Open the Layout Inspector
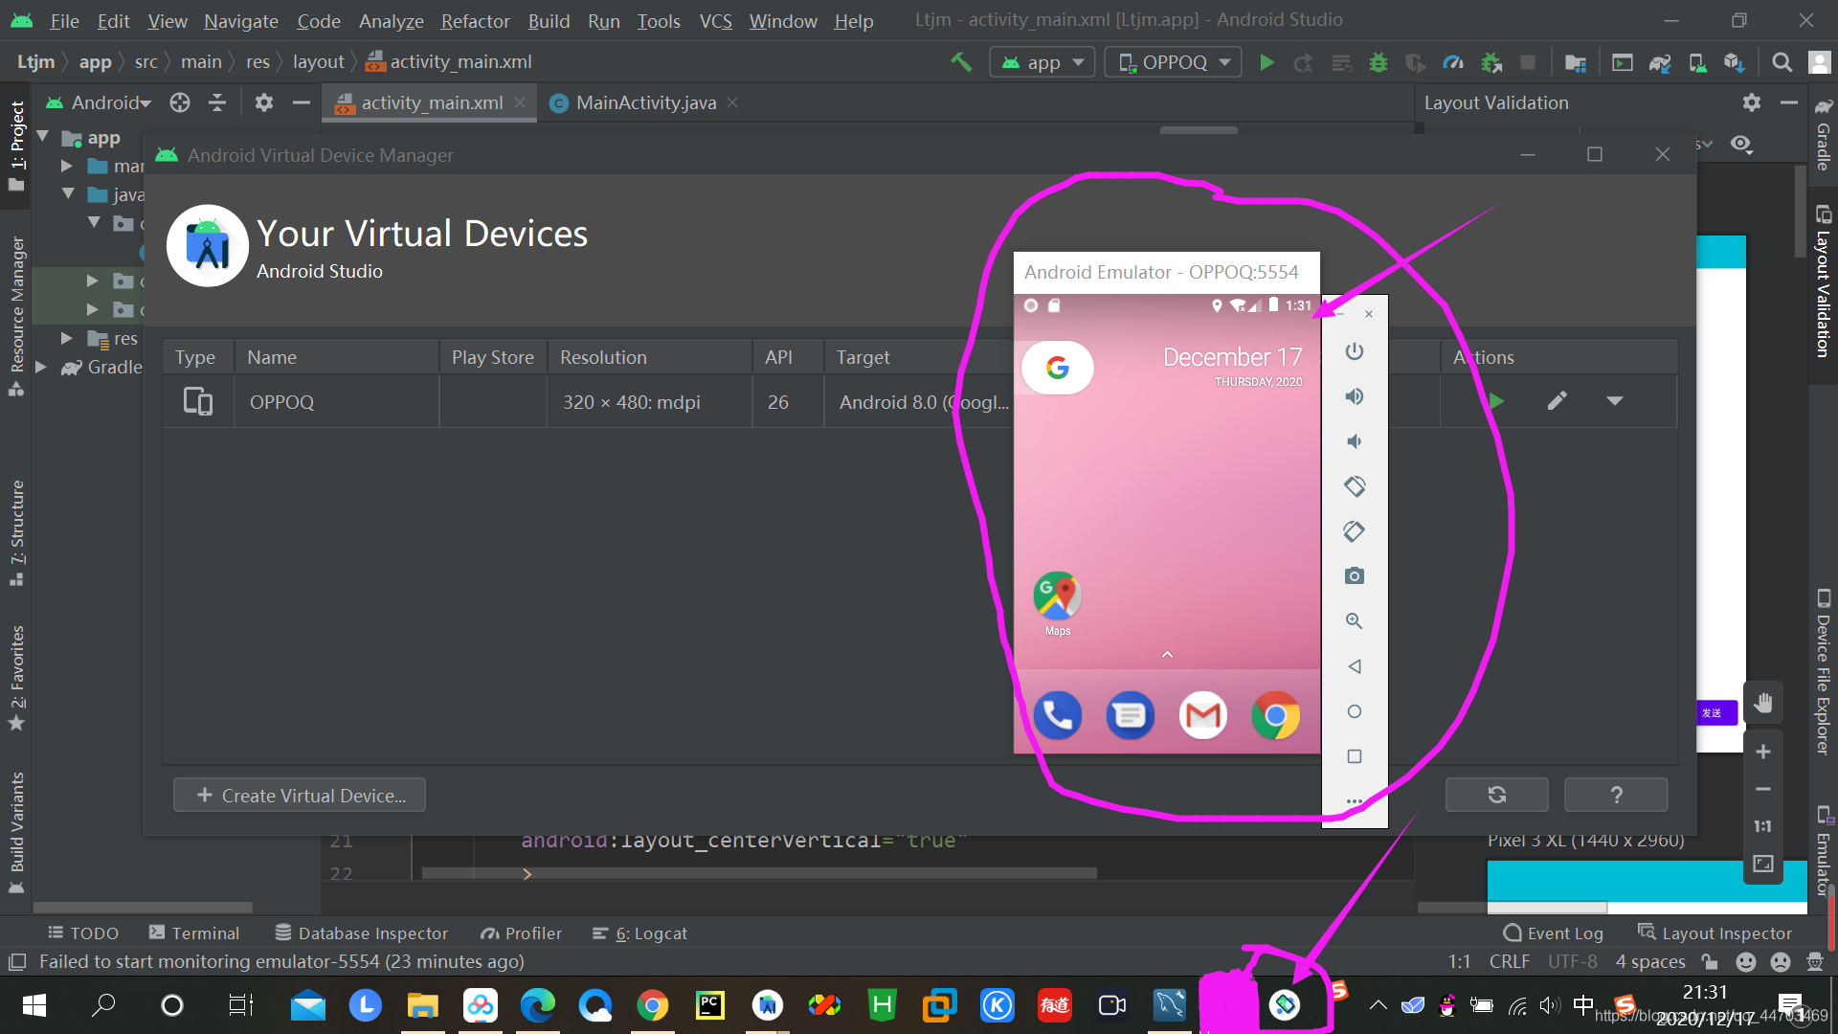This screenshot has height=1034, width=1838. [x=1715, y=933]
